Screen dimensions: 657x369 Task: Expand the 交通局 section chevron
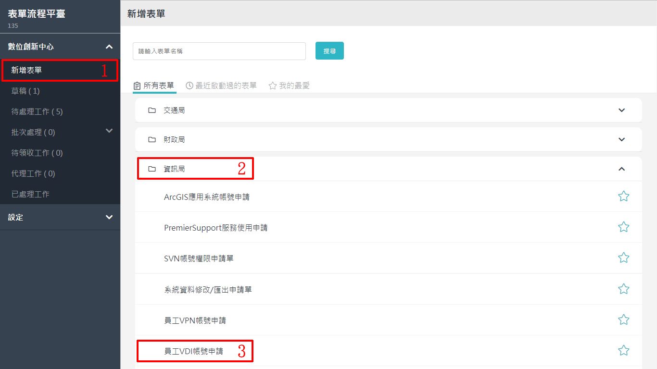[621, 110]
